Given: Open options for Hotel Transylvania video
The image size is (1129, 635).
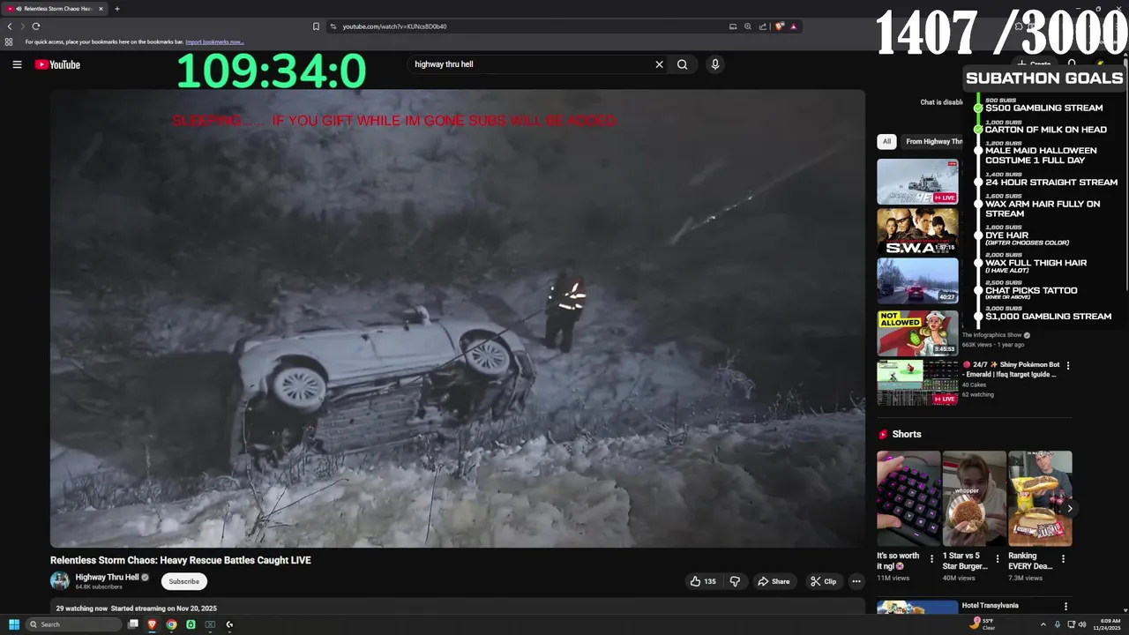Looking at the screenshot, I should (1065, 606).
